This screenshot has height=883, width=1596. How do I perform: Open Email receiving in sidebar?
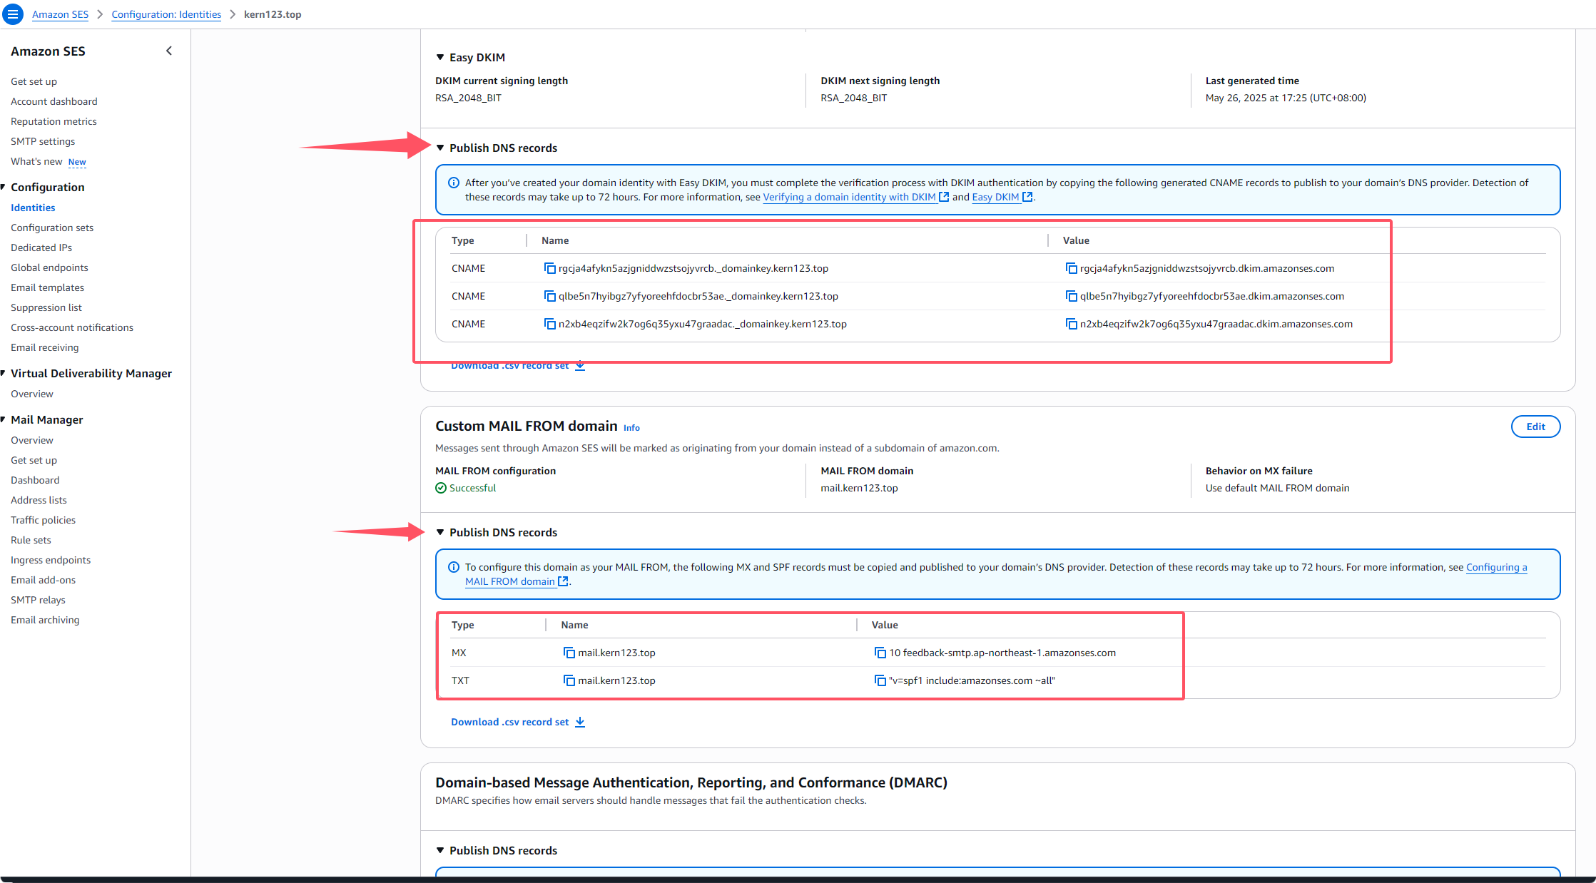44,347
